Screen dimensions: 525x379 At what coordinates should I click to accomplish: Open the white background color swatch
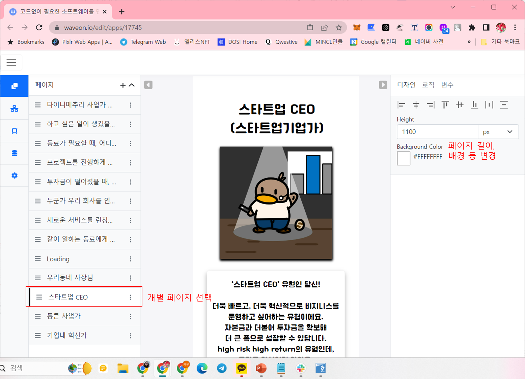pyautogui.click(x=404, y=158)
